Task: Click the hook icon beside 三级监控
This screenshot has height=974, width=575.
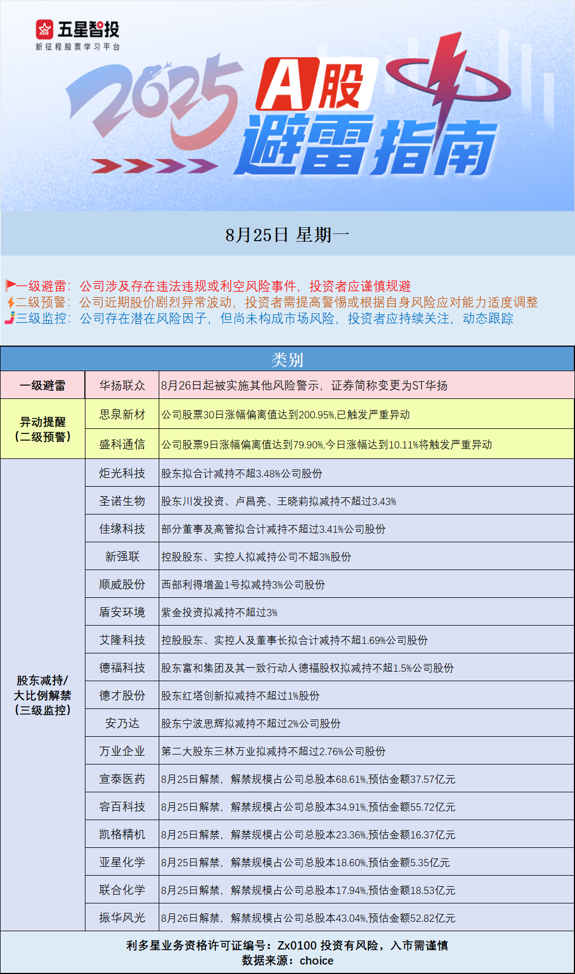Action: (x=9, y=318)
